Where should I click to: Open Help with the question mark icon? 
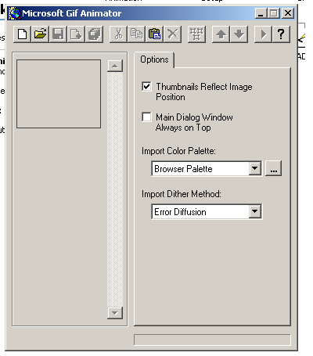[281, 34]
